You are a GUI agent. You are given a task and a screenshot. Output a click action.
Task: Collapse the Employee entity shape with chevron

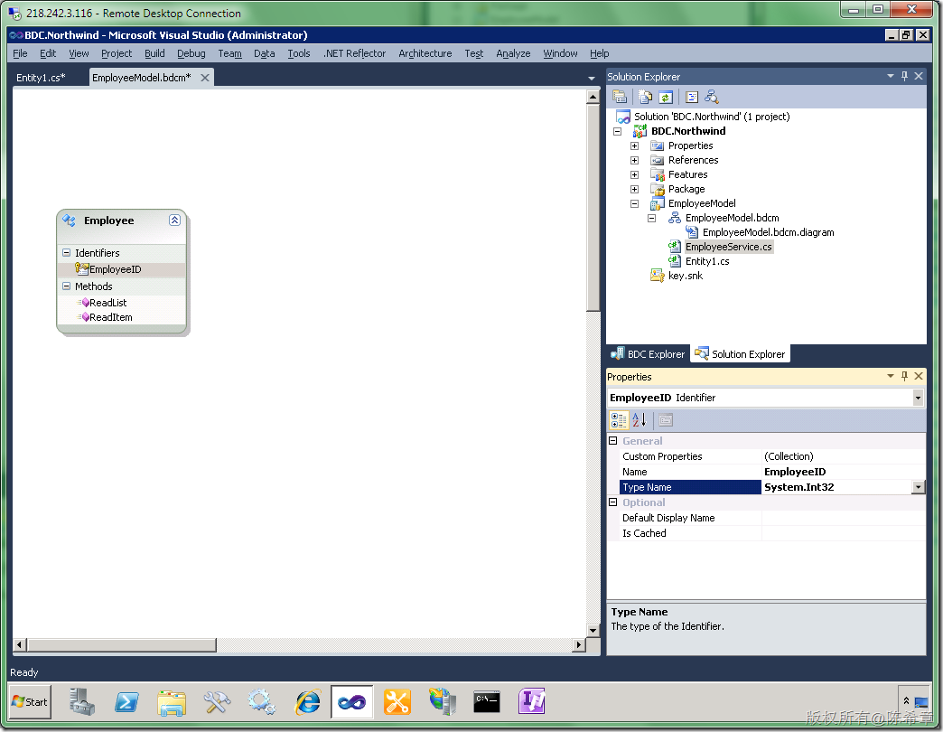pyautogui.click(x=174, y=221)
